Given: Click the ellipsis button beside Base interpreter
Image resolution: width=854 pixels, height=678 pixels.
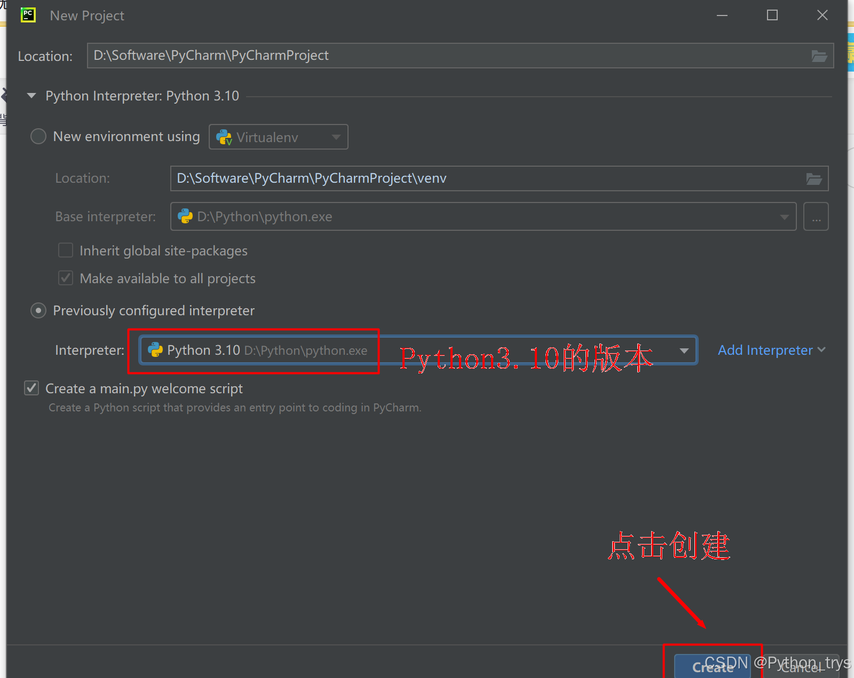Looking at the screenshot, I should tap(816, 216).
